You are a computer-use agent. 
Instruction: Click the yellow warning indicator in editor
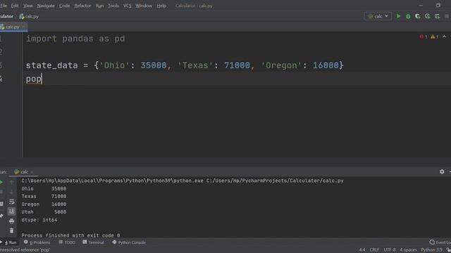click(x=434, y=37)
